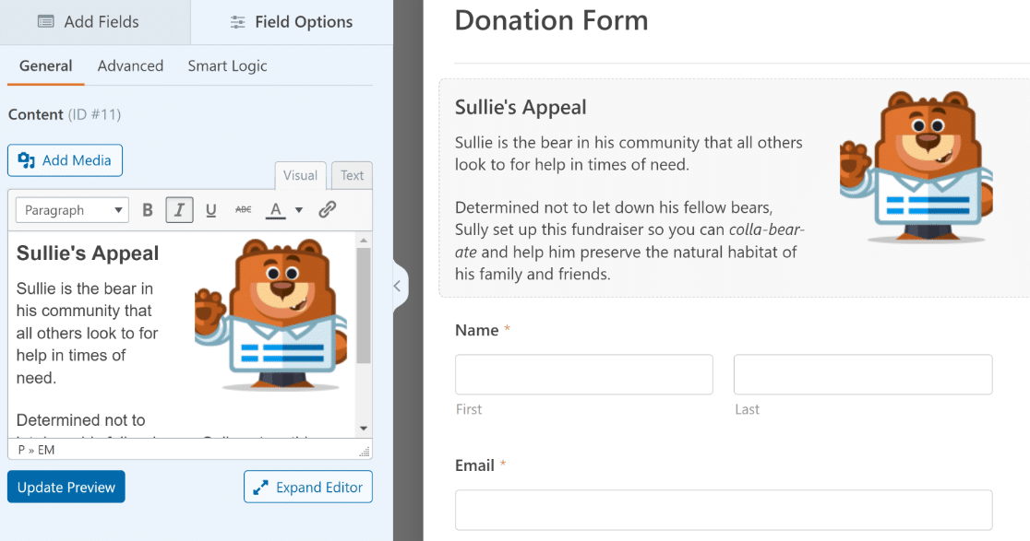Apply strikethrough formatting
This screenshot has width=1030, height=541.
tap(243, 210)
